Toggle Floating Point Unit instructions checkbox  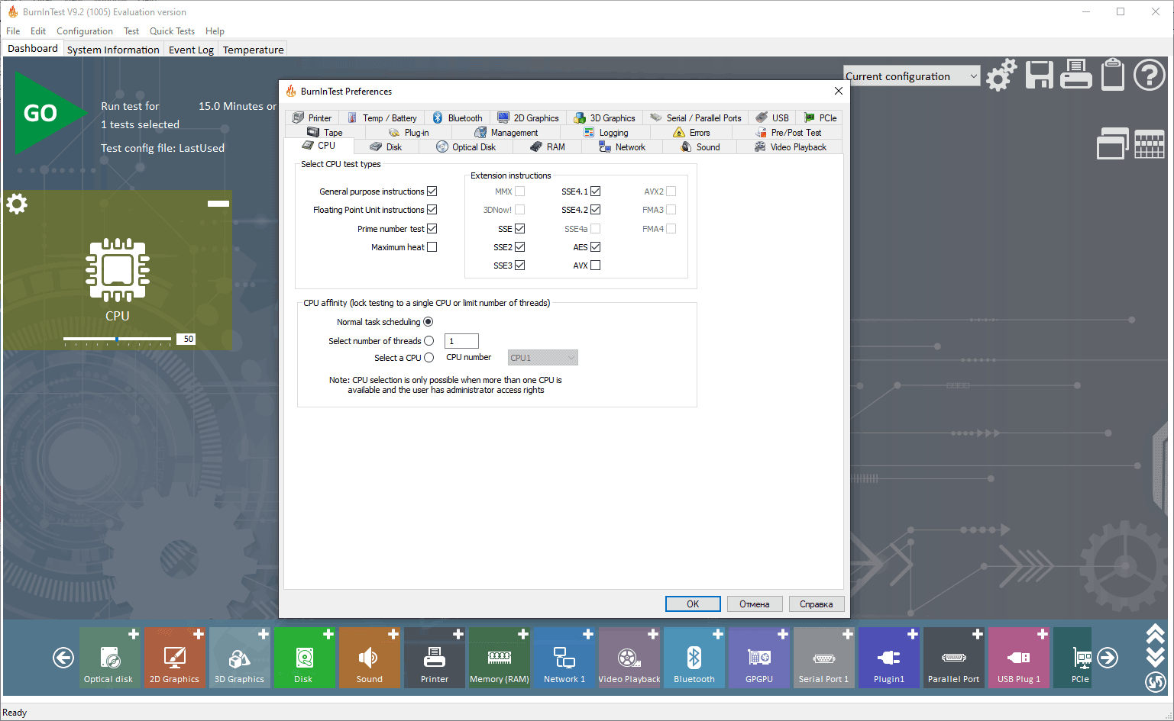click(x=432, y=210)
